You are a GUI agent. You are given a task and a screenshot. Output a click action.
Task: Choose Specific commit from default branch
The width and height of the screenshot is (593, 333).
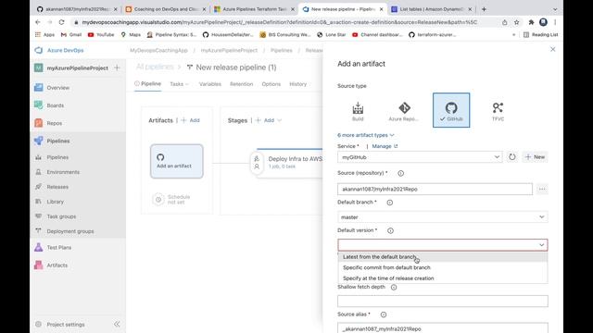point(443,267)
